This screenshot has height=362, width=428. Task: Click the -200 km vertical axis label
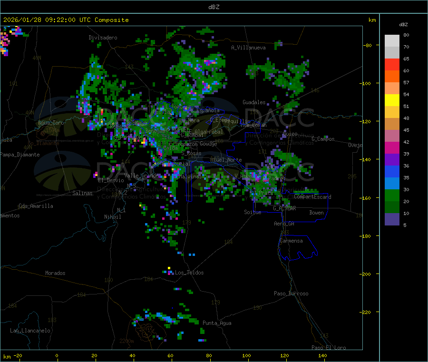coord(365,274)
